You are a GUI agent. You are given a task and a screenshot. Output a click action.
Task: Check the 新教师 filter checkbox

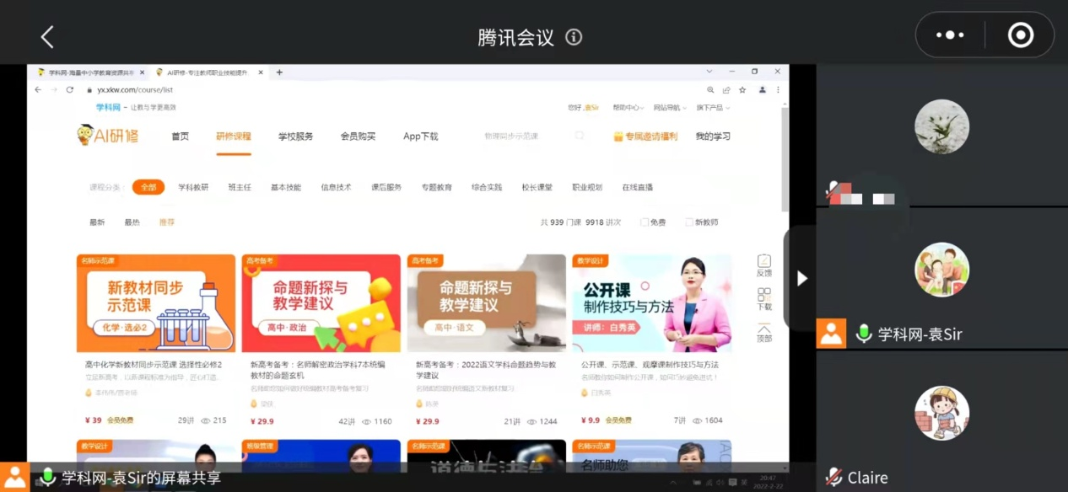pos(689,222)
